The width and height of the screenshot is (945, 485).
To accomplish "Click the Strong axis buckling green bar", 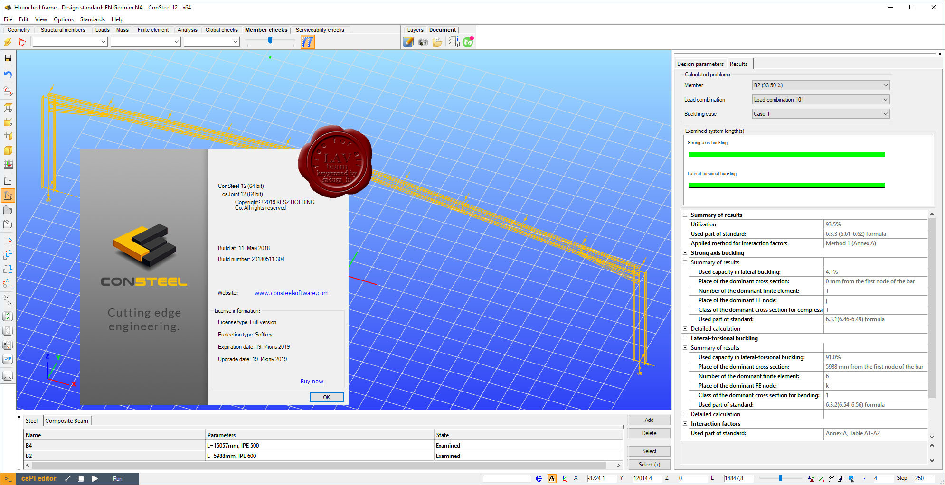I will point(786,154).
